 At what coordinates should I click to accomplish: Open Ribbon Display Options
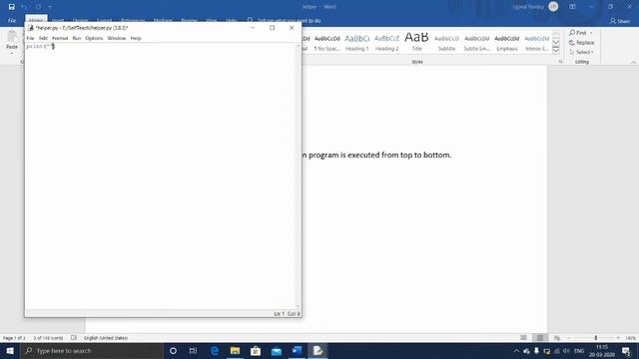click(572, 7)
